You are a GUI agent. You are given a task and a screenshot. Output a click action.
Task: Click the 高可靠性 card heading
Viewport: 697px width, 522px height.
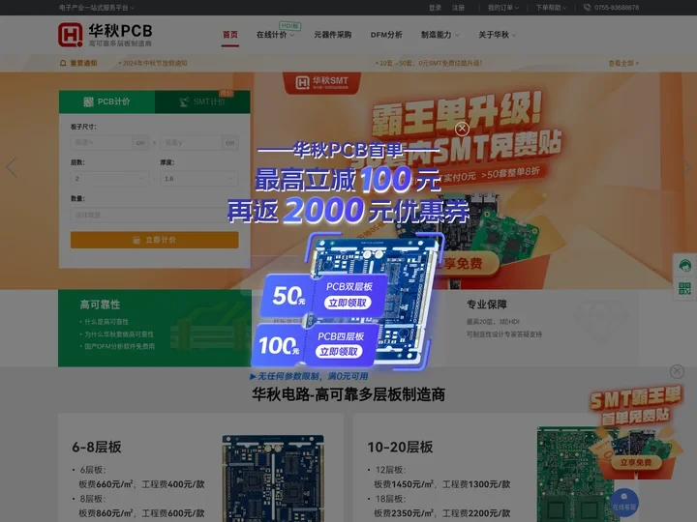100,304
